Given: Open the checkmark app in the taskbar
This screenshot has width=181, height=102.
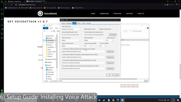Looking at the screenshot, I should (x=104, y=100).
